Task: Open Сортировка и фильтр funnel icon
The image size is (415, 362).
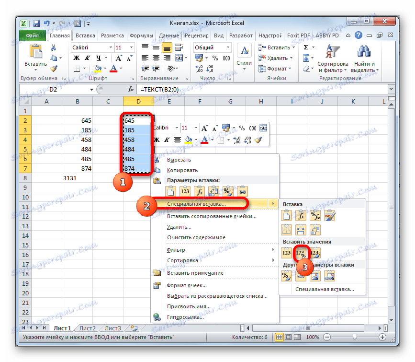Action: pyautogui.click(x=332, y=51)
